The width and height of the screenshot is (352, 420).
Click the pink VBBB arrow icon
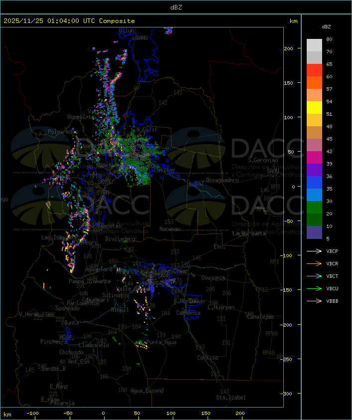(314, 301)
